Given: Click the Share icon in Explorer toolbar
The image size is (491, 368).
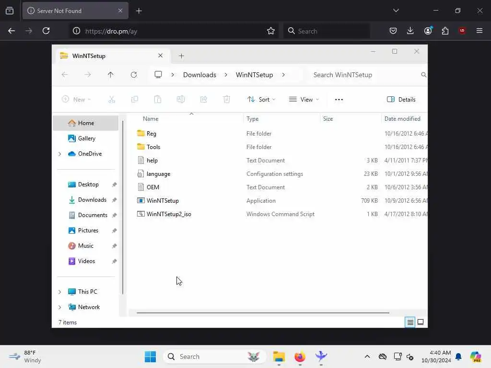Looking at the screenshot, I should (203, 100).
